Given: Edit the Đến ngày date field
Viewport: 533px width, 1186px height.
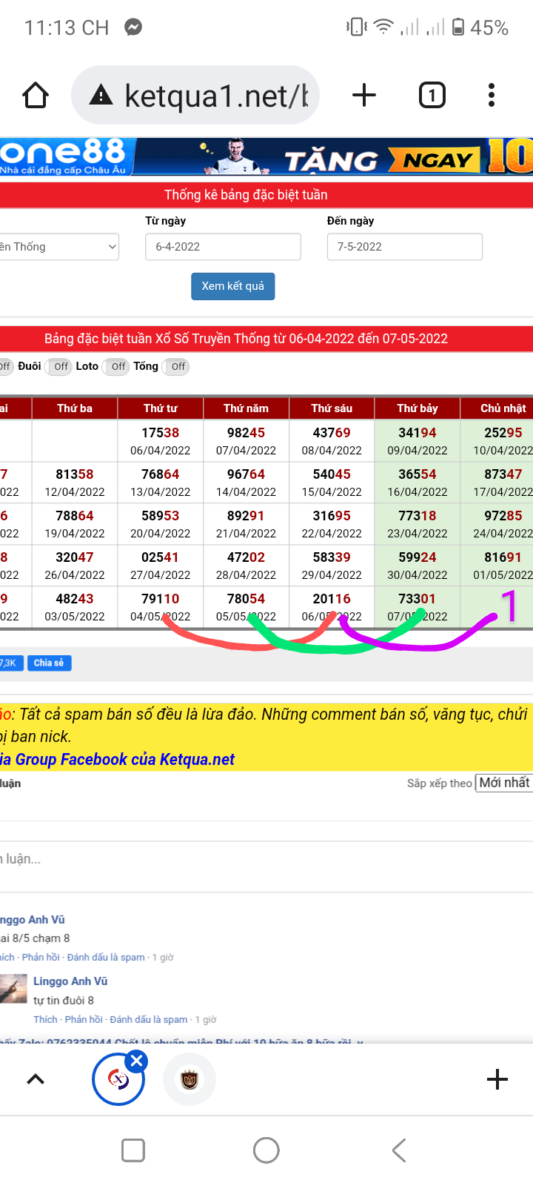Looking at the screenshot, I should (x=405, y=247).
